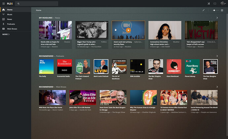Click the Music icon in sidebar

click(4, 15)
